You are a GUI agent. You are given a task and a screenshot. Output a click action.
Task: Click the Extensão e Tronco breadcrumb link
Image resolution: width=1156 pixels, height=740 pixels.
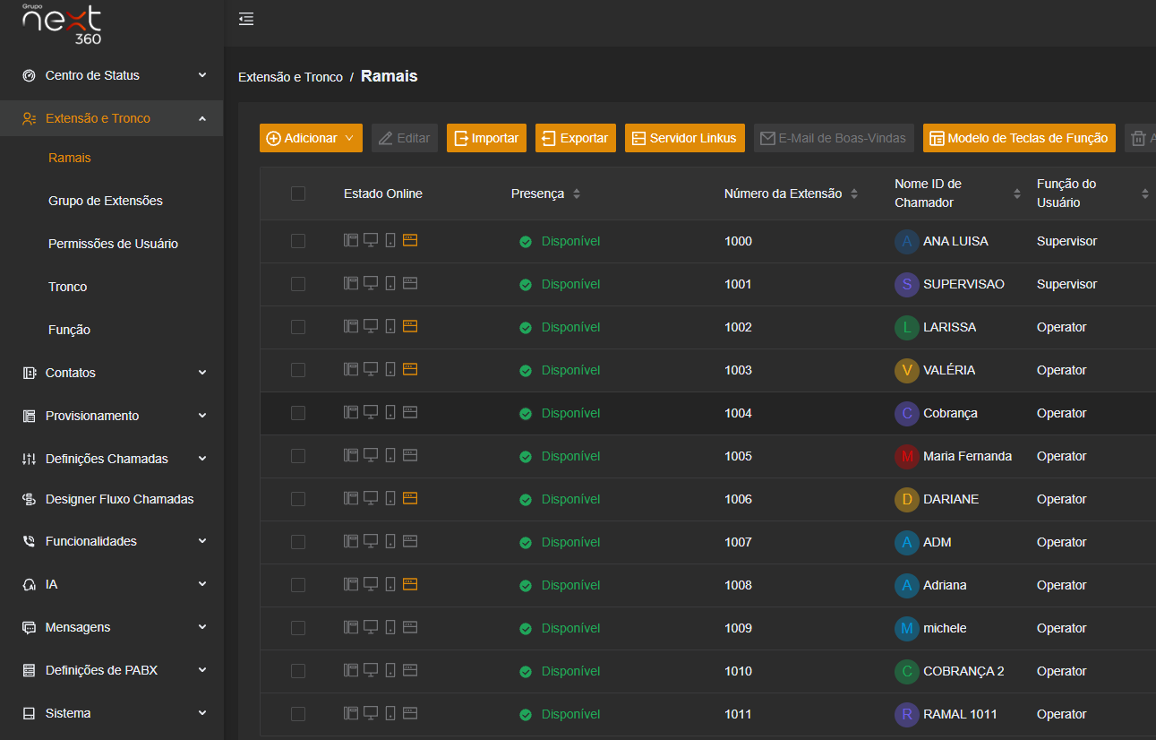(290, 77)
